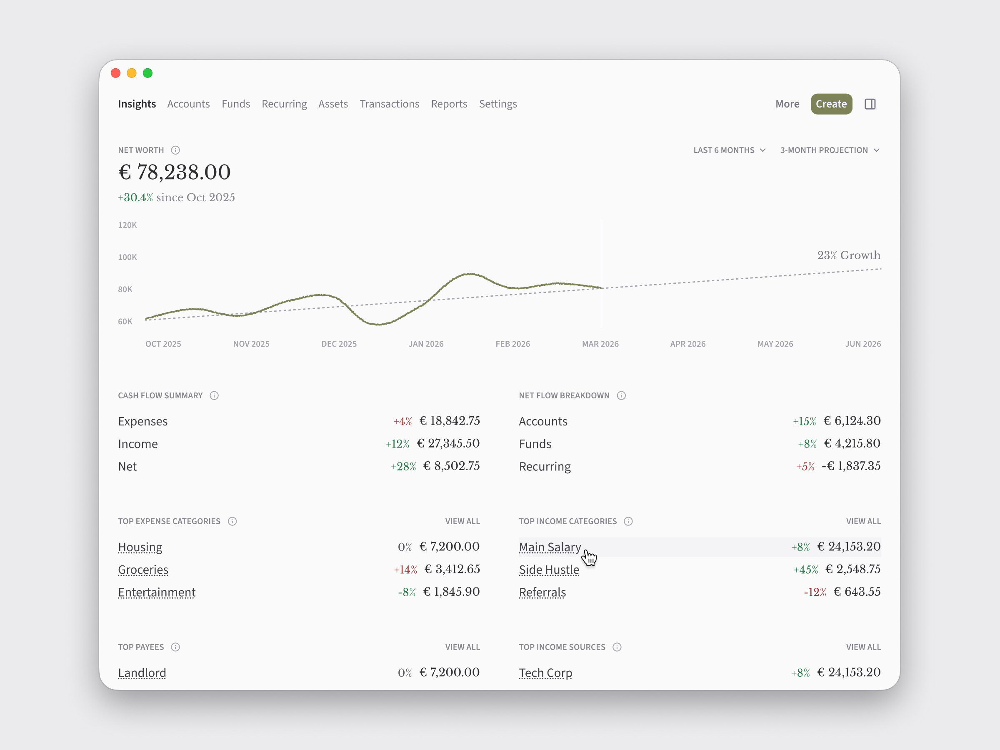
Task: Open the Top Income Categories info icon
Action: (x=628, y=521)
